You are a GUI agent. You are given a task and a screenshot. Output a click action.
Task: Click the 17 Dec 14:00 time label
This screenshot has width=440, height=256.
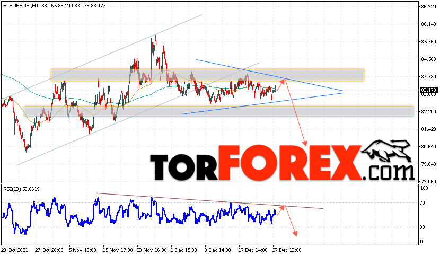click(253, 250)
